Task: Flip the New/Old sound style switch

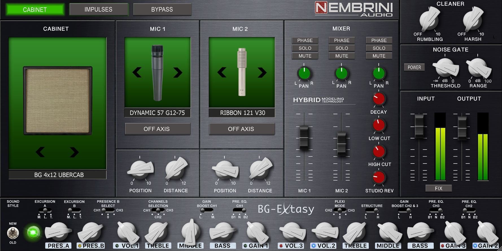Action: 13,233
